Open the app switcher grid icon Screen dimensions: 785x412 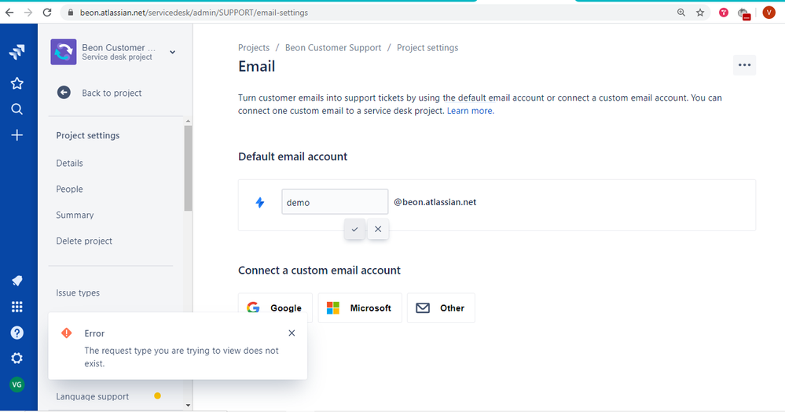click(x=17, y=307)
